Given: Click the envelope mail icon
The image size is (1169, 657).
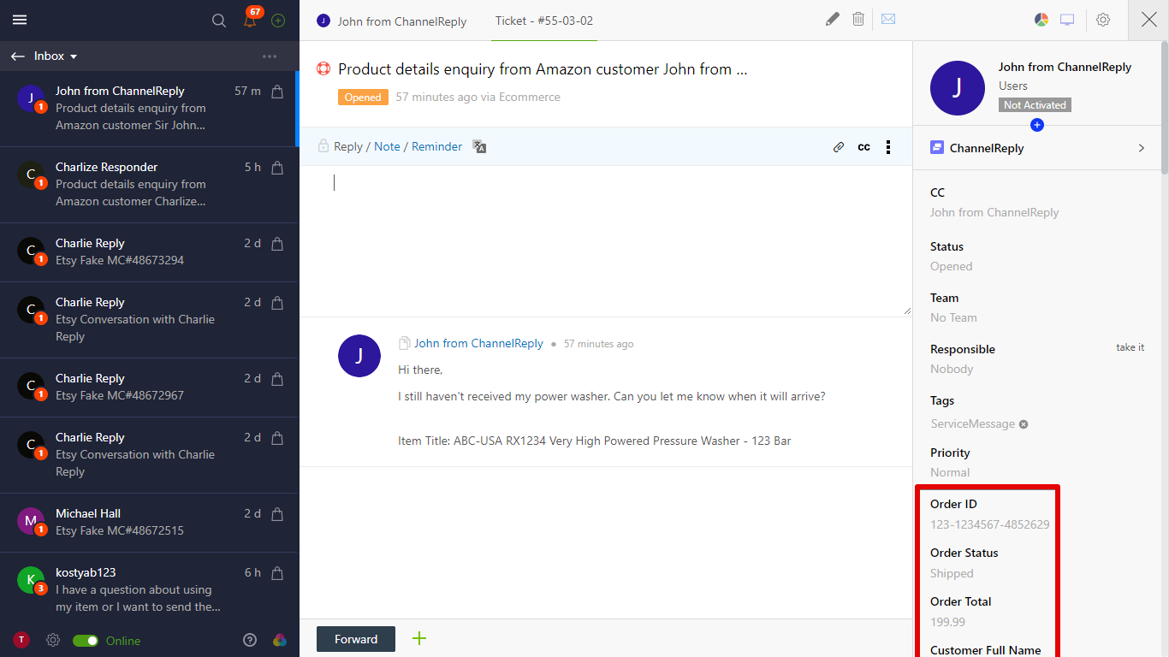Looking at the screenshot, I should (888, 19).
